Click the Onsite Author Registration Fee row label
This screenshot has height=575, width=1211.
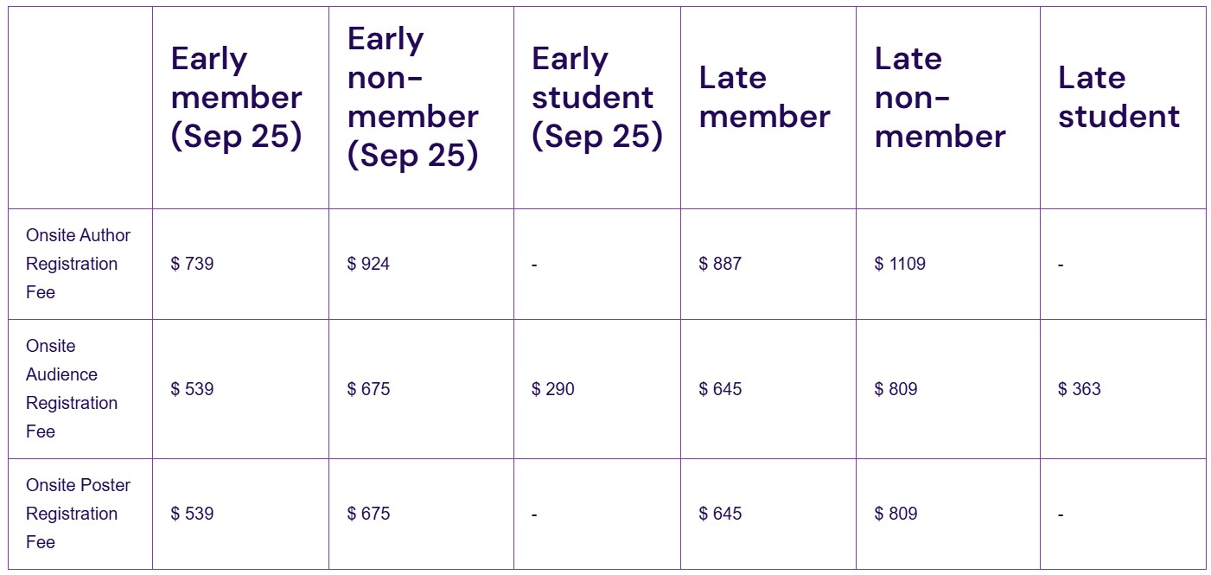coord(79,264)
